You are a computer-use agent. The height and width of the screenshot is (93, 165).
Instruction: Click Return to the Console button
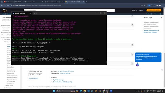coord(154,10)
